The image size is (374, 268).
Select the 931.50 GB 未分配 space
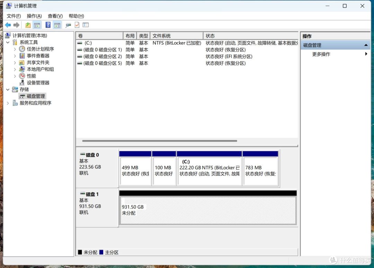tap(208, 210)
